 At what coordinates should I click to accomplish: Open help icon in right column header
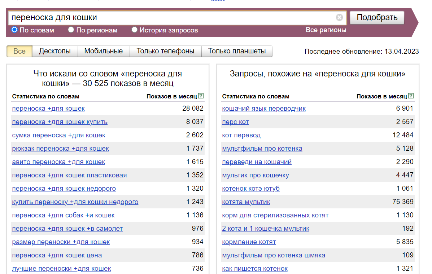tap(411, 96)
